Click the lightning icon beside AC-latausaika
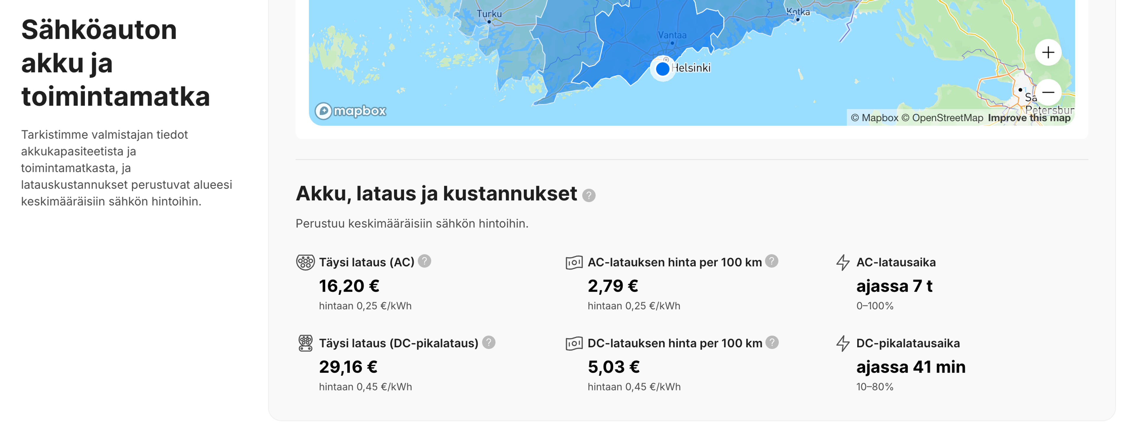The width and height of the screenshot is (1135, 438). [x=843, y=262]
